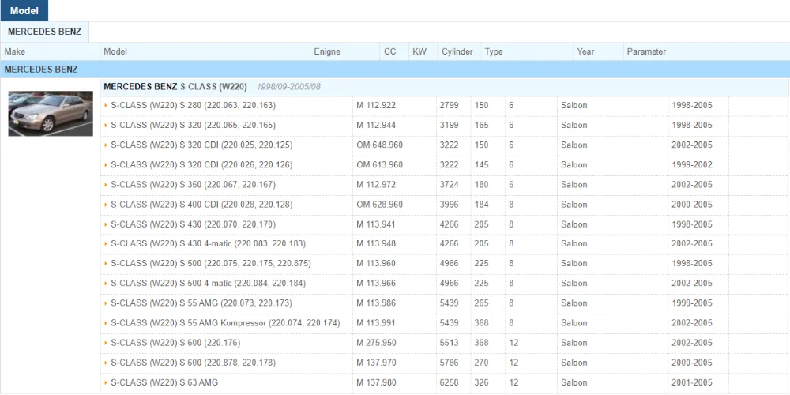Click the orange arrow beside S 600 (220.176)
The height and width of the screenshot is (395, 790).
(x=106, y=343)
